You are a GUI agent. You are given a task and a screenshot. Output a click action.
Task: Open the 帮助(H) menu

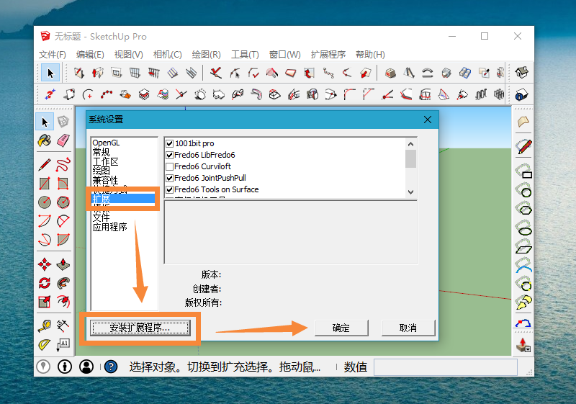[x=370, y=55]
